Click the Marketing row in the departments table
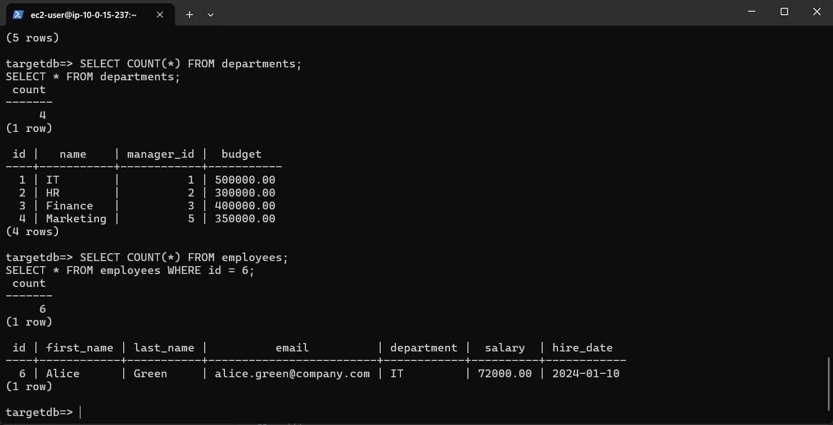833x425 pixels. [x=76, y=218]
